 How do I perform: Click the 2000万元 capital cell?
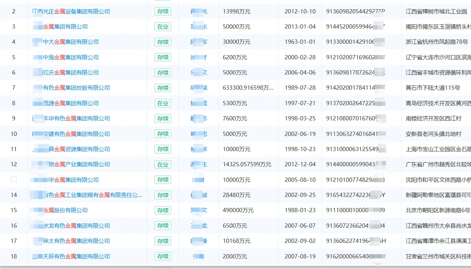pyautogui.click(x=235, y=256)
